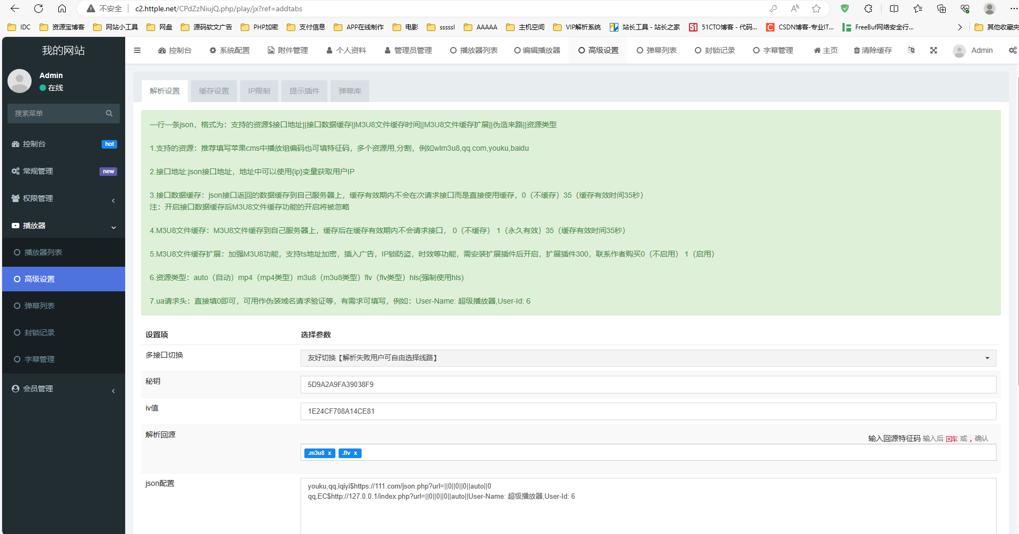Open the browser collections icon

(x=941, y=9)
